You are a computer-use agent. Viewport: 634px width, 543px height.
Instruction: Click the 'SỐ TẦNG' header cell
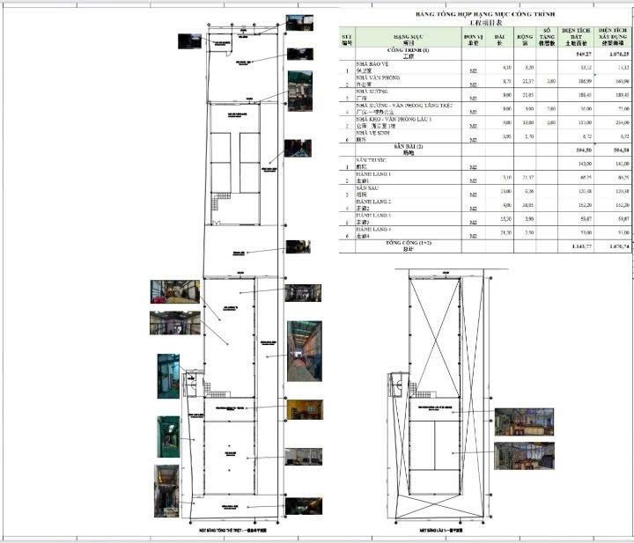click(547, 37)
